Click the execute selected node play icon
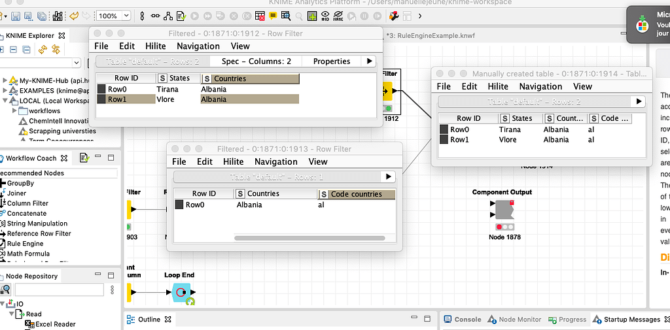The image size is (670, 330). click(x=194, y=16)
